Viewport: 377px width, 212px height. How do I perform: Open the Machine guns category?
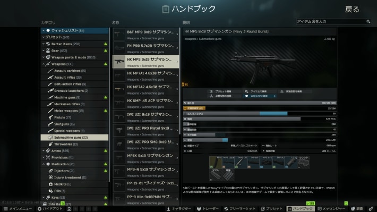click(74, 97)
